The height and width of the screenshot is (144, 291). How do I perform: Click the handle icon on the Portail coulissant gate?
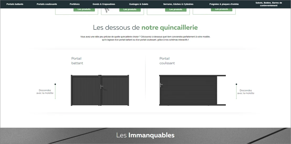(x=161, y=85)
